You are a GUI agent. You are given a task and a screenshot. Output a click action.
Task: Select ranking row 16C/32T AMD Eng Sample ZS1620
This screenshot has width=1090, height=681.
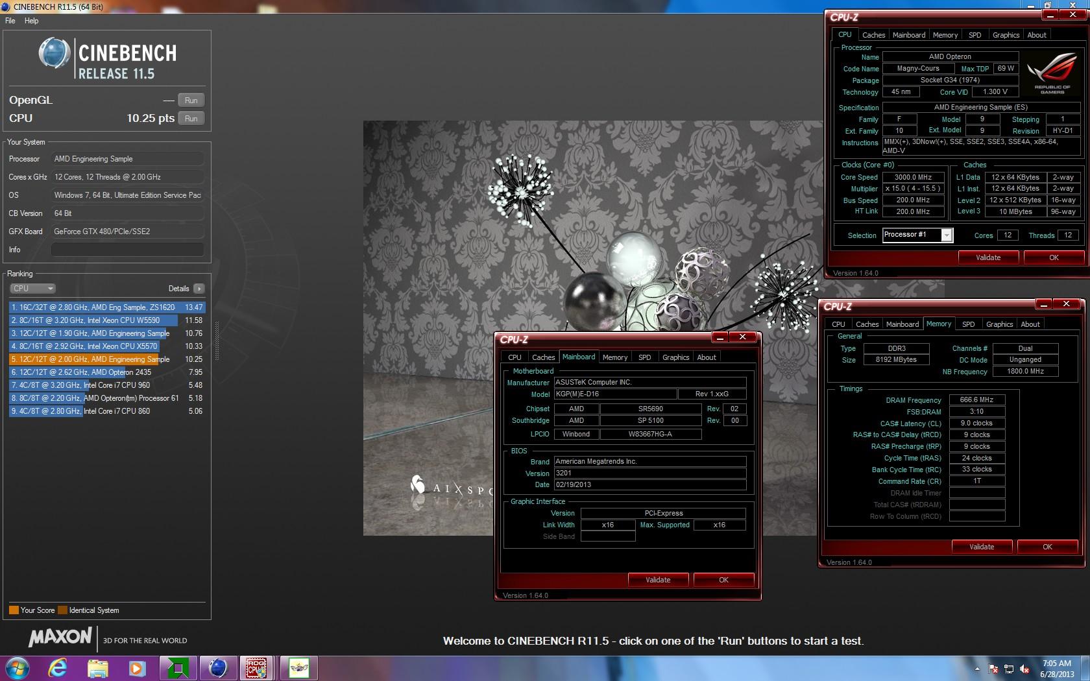point(107,307)
